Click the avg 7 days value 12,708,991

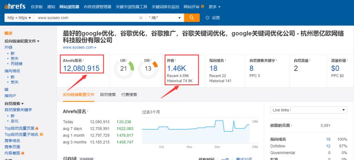point(100,128)
